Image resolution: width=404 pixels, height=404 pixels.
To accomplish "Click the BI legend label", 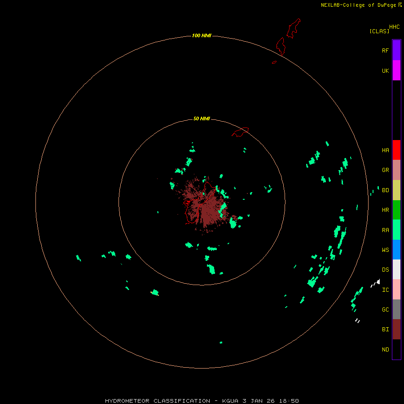I will [x=385, y=329].
